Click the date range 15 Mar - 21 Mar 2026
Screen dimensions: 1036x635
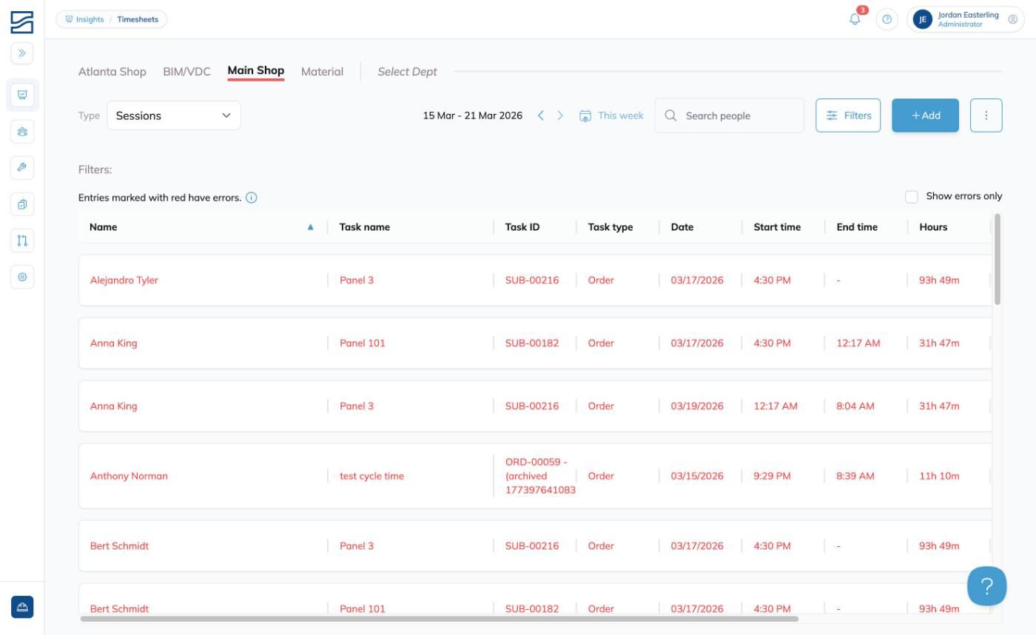click(473, 115)
